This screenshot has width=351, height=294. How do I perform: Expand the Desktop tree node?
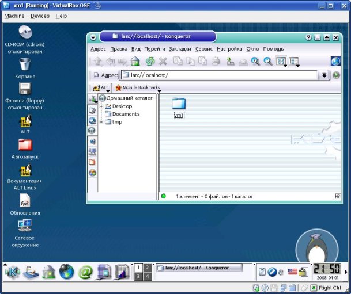click(x=101, y=106)
